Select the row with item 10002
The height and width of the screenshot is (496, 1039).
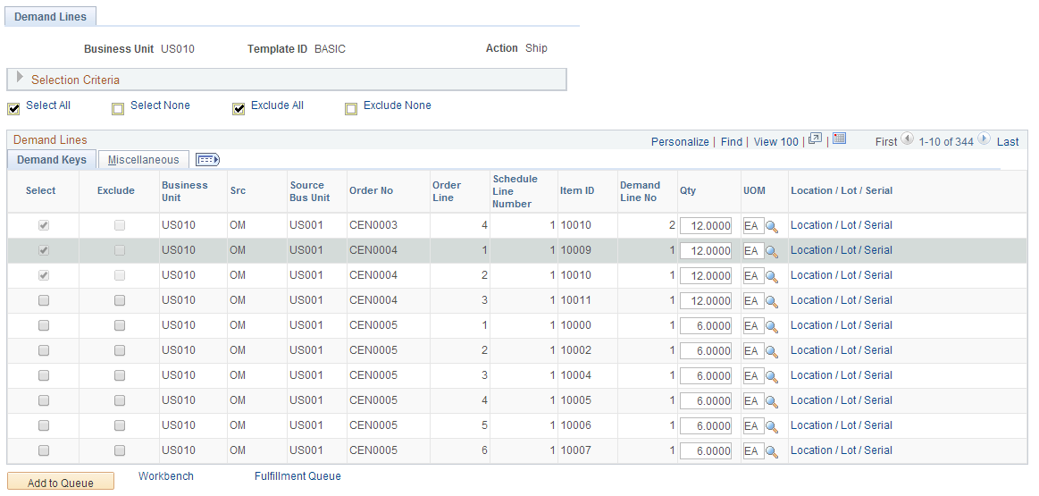click(44, 351)
